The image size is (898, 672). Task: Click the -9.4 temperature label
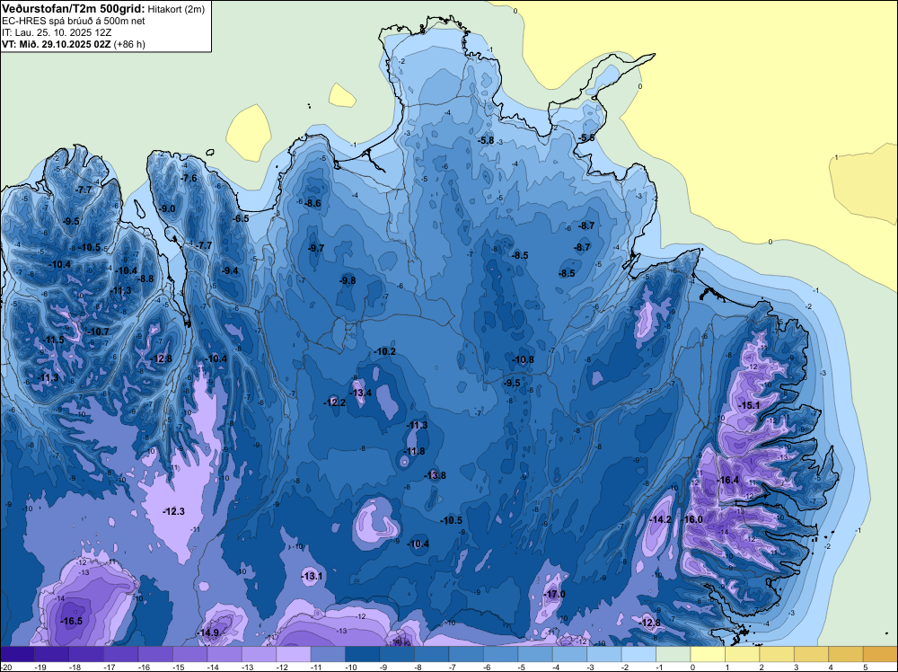click(x=230, y=270)
